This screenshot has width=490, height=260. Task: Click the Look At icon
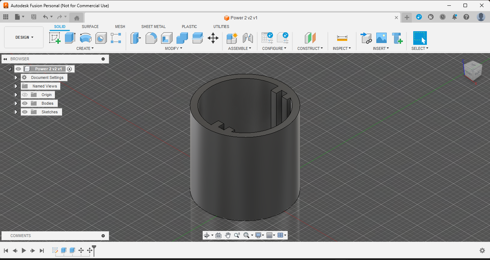click(x=218, y=235)
